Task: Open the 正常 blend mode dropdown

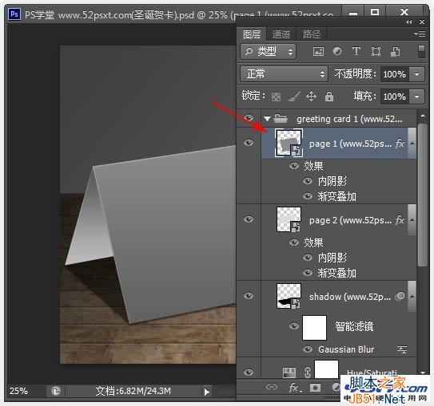Action: [284, 73]
